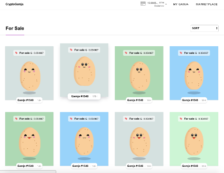Viewport: 224px width, 173px height.
Task: Click Gamja #1540 label on raised gray card
Action: (x=84, y=96)
